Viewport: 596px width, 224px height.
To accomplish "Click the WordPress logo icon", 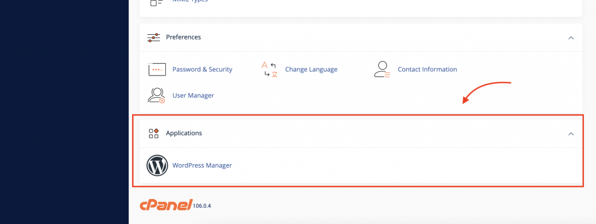I will click(x=157, y=165).
